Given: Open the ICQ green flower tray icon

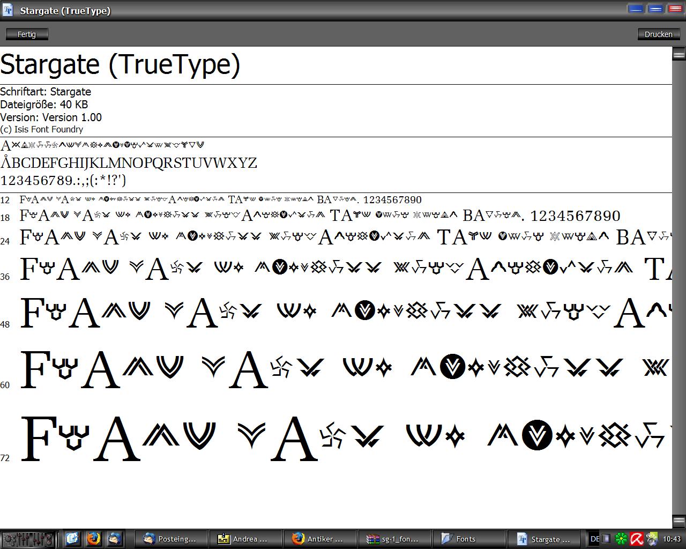Looking at the screenshot, I should (621, 539).
